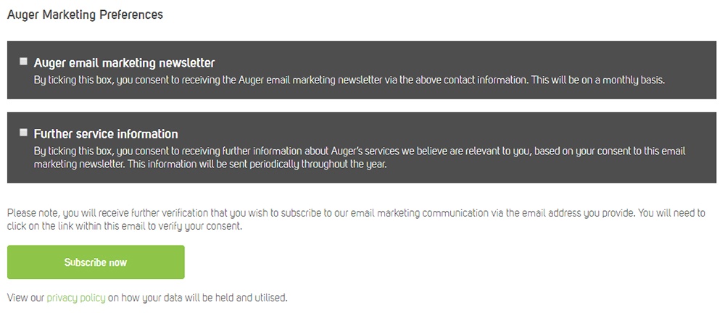The image size is (725, 313).
Task: Select the 'Further service information' label
Action: (106, 134)
